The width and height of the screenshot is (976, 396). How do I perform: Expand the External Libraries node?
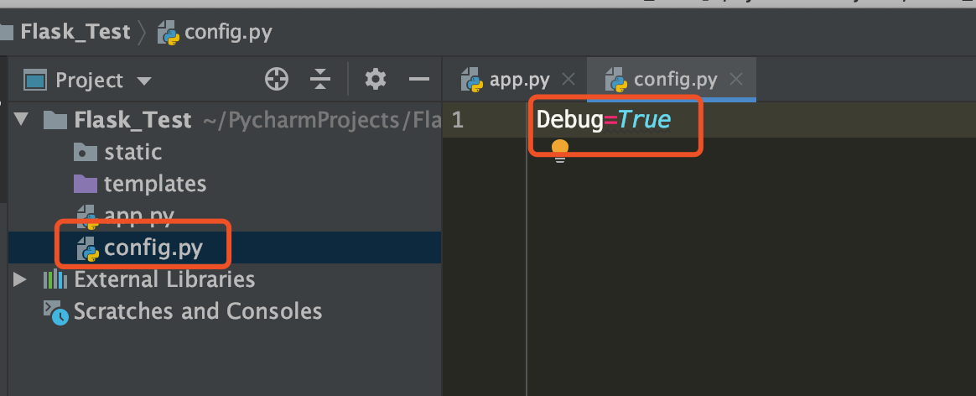click(20, 279)
